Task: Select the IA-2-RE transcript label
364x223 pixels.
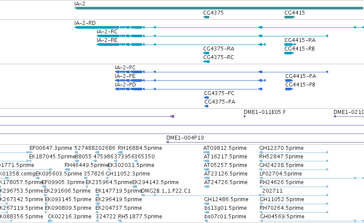Action: 107,40
